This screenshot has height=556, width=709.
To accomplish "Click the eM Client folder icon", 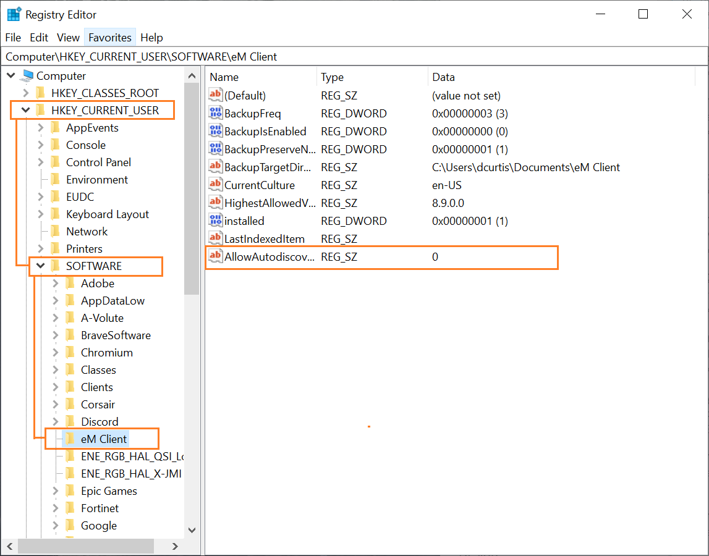I will point(70,439).
